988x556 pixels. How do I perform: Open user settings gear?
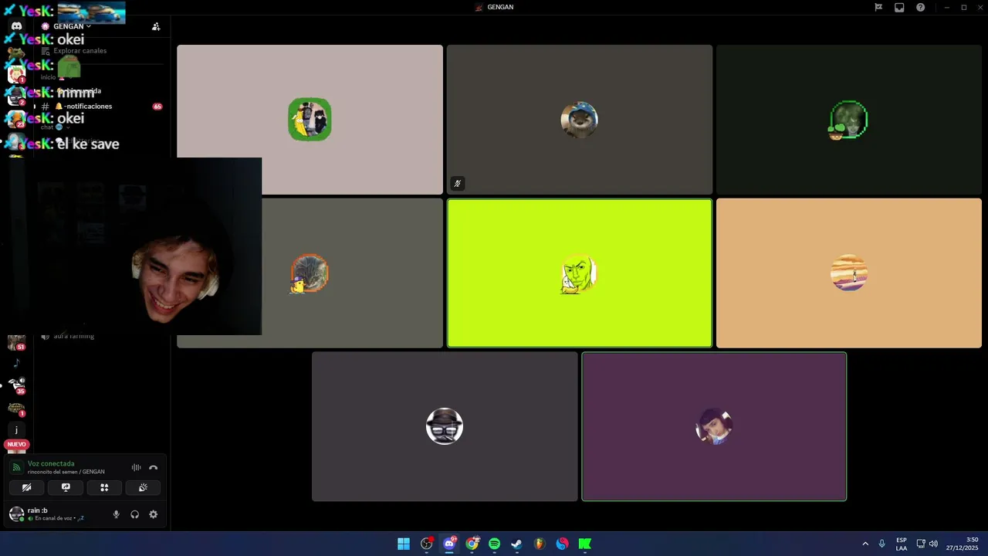point(153,514)
